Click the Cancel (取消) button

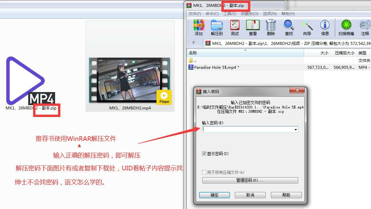point(250,195)
